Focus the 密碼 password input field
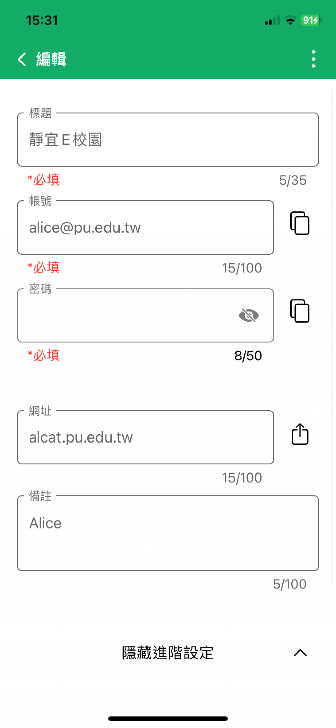 [x=128, y=315]
